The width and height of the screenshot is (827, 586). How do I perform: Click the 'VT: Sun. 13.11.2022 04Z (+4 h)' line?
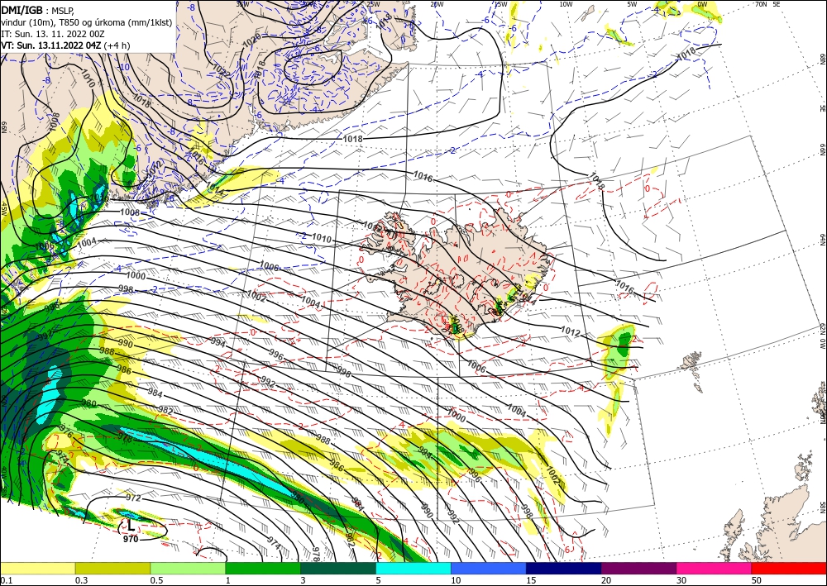click(65, 45)
